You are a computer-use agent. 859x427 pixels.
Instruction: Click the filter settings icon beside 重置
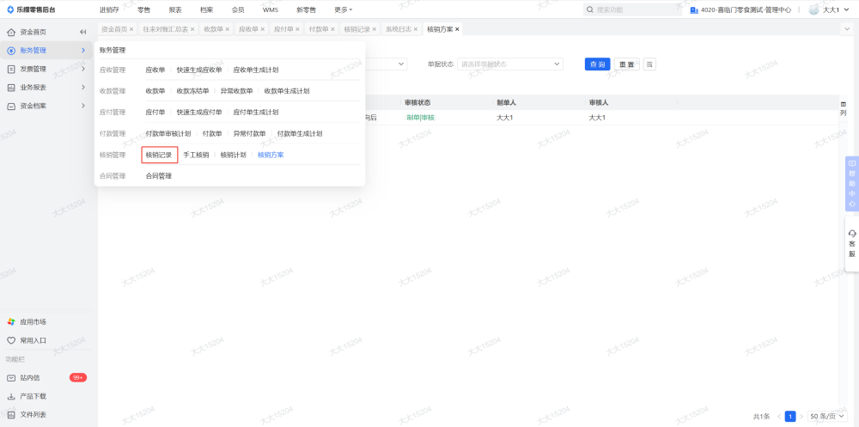(x=649, y=64)
